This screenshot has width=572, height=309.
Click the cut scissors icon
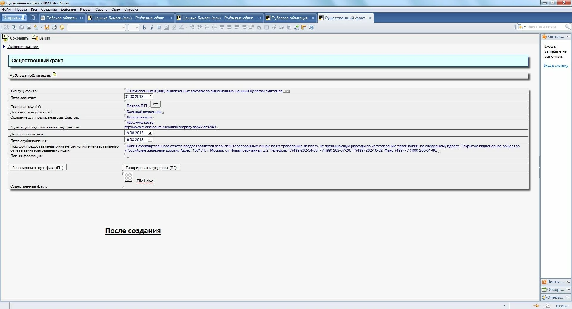coord(6,27)
